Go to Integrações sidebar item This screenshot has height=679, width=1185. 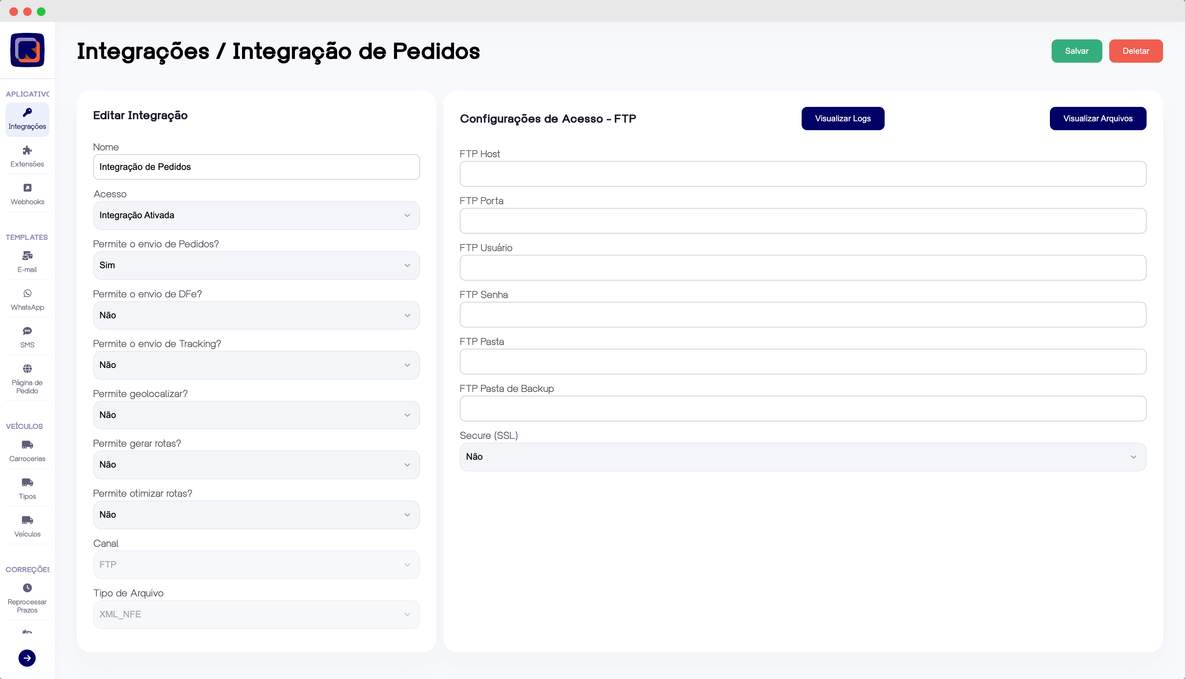click(x=27, y=119)
